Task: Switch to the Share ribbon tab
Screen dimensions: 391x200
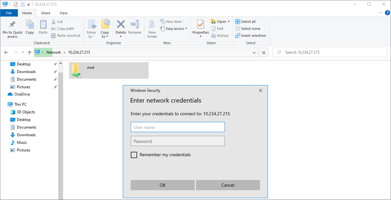Action: (45, 13)
